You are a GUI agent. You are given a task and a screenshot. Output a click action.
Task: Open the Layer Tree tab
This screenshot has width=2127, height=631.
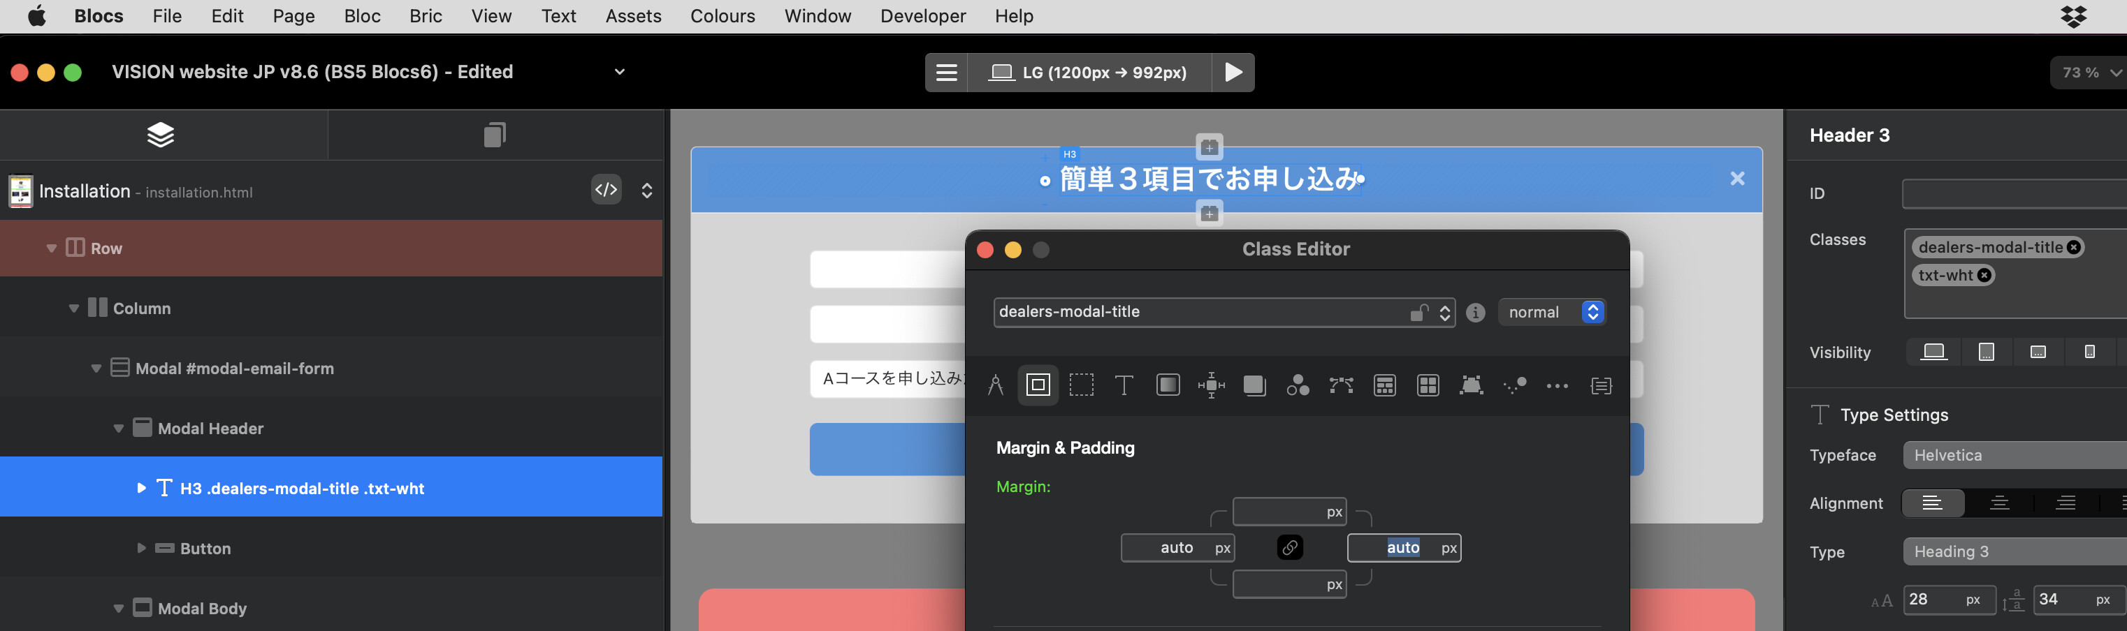click(160, 135)
